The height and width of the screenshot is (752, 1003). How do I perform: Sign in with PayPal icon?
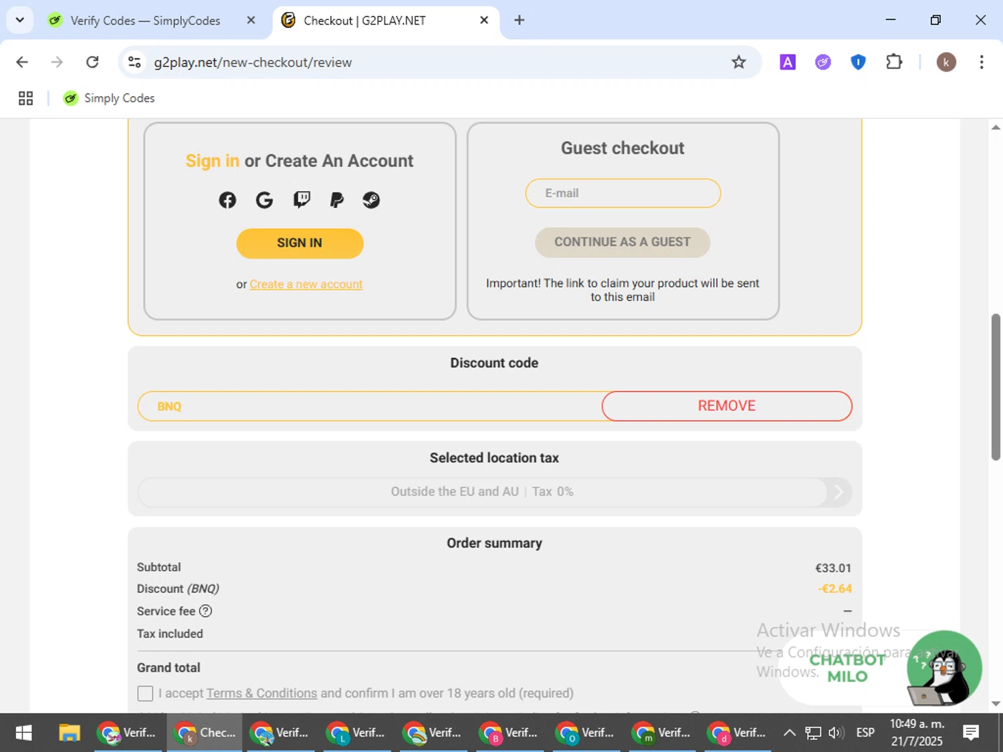click(x=337, y=200)
